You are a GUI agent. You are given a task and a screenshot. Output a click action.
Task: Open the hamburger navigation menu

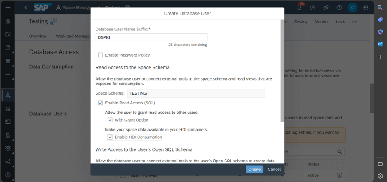coord(8,8)
